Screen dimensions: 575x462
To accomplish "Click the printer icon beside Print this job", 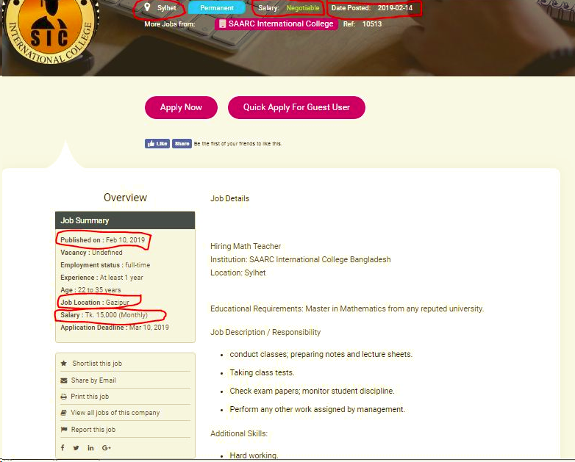I will [64, 397].
